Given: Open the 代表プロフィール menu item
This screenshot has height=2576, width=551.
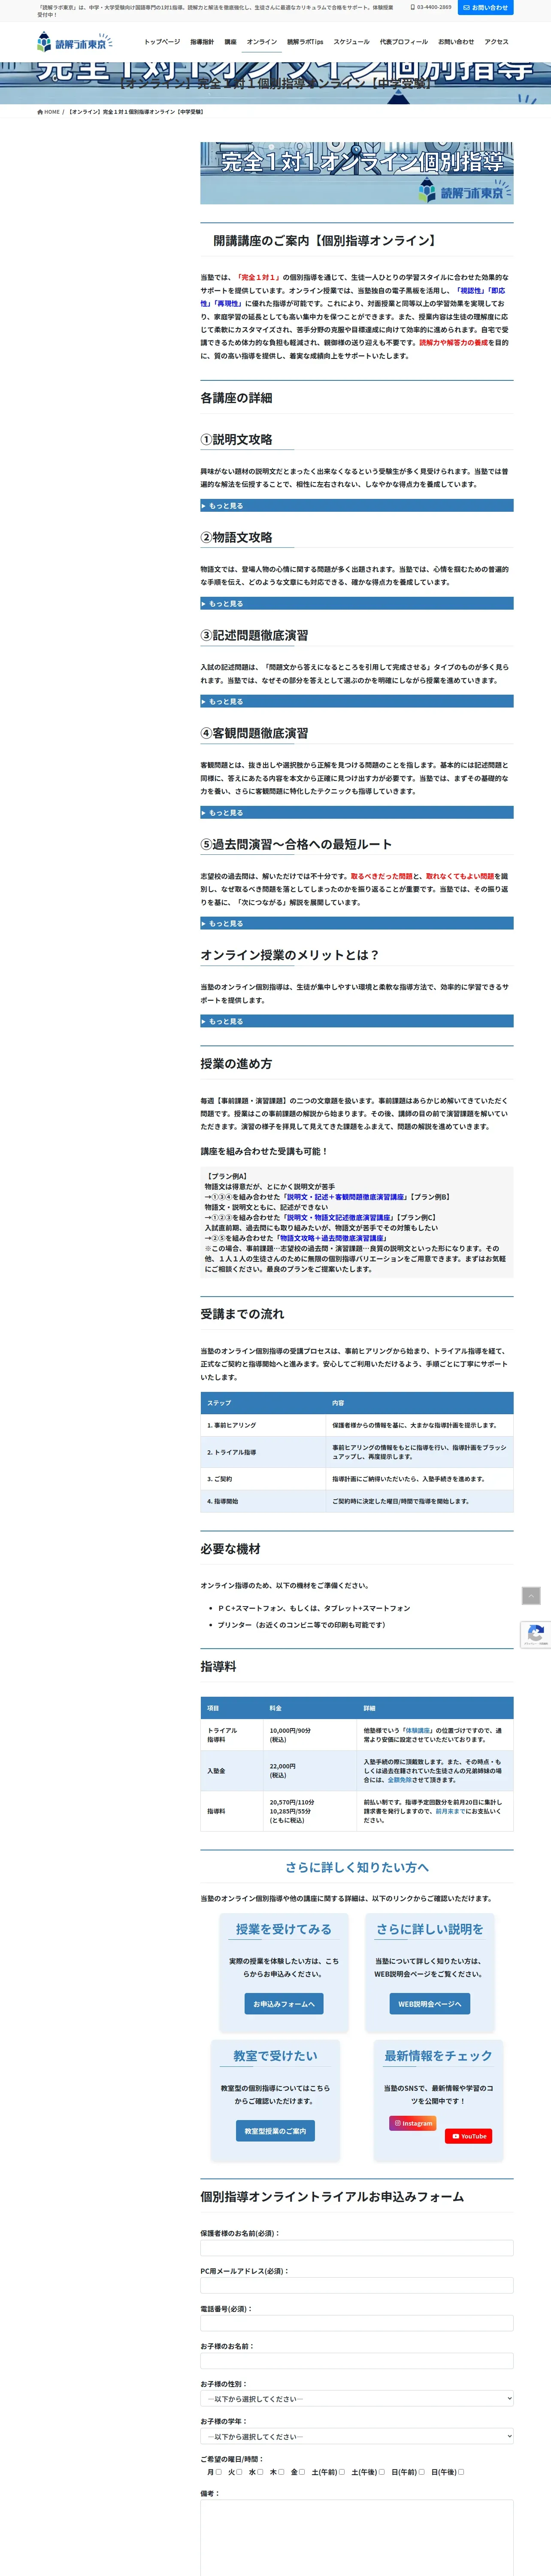Looking at the screenshot, I should (x=404, y=42).
